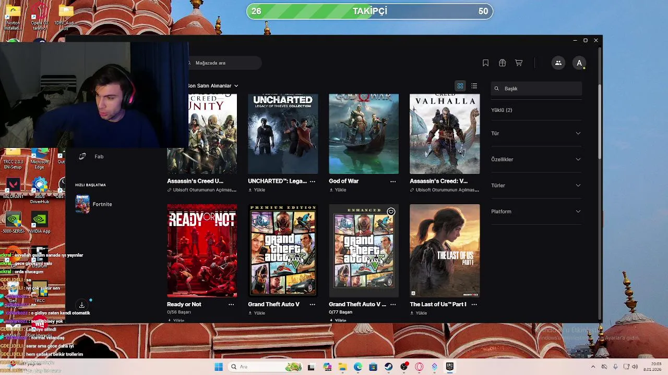The height and width of the screenshot is (375, 668).
Task: Open options menu for GTA V Enhanced
Action: click(x=393, y=304)
